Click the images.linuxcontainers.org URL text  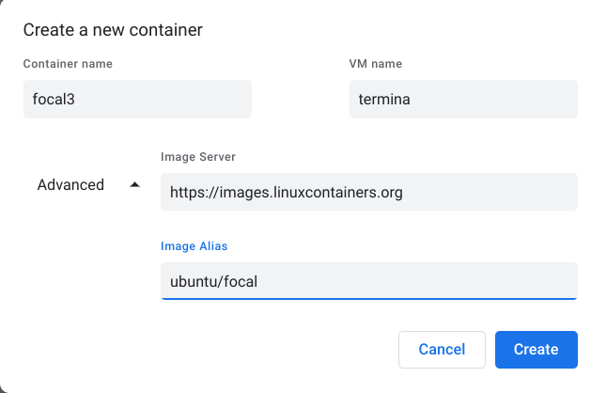click(x=286, y=192)
